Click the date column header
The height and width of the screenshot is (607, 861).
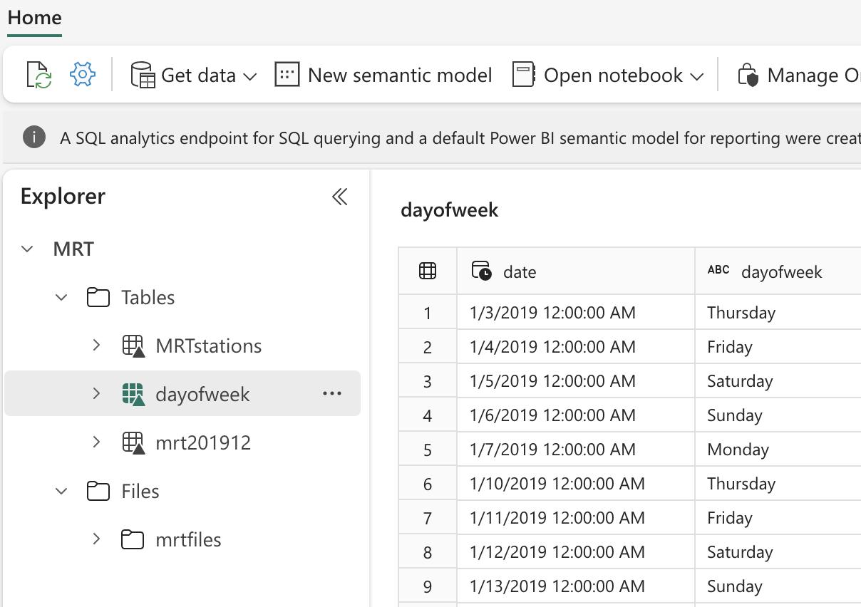[520, 271]
